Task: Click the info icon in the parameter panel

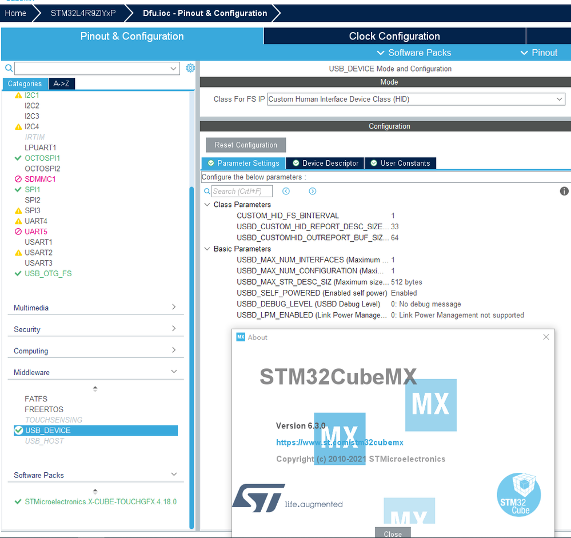Action: pyautogui.click(x=564, y=191)
